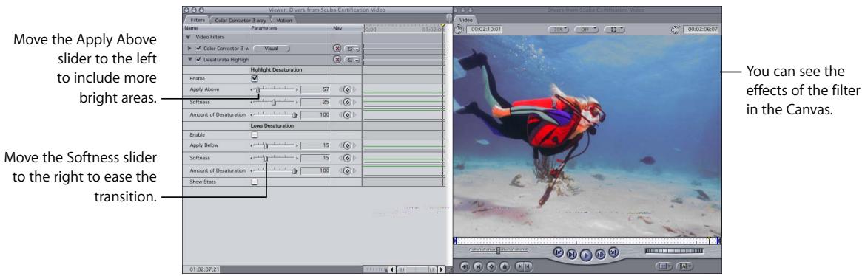Click the Visual button
This screenshot has height=276, width=862.
[x=271, y=49]
